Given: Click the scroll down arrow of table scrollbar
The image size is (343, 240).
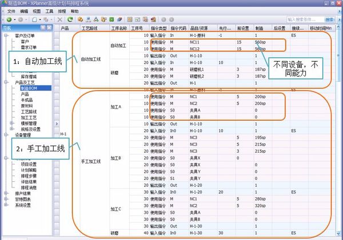Looking at the screenshot, I should point(338,233).
